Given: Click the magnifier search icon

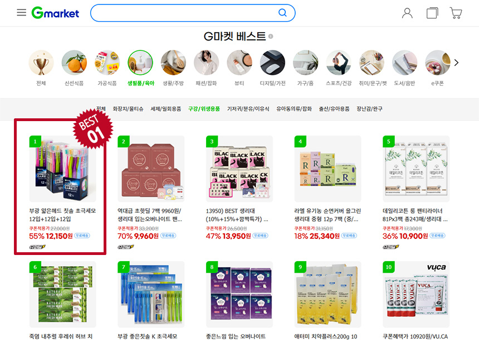Looking at the screenshot, I should point(282,13).
